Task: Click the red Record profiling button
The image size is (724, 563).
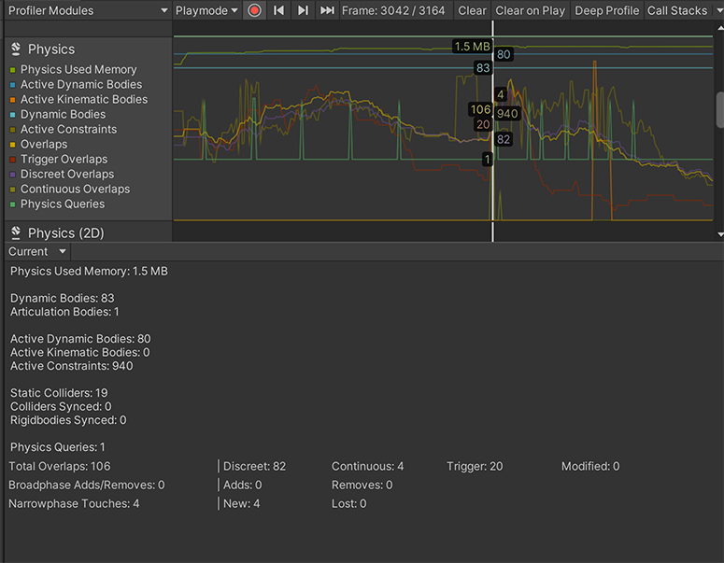Action: point(254,10)
